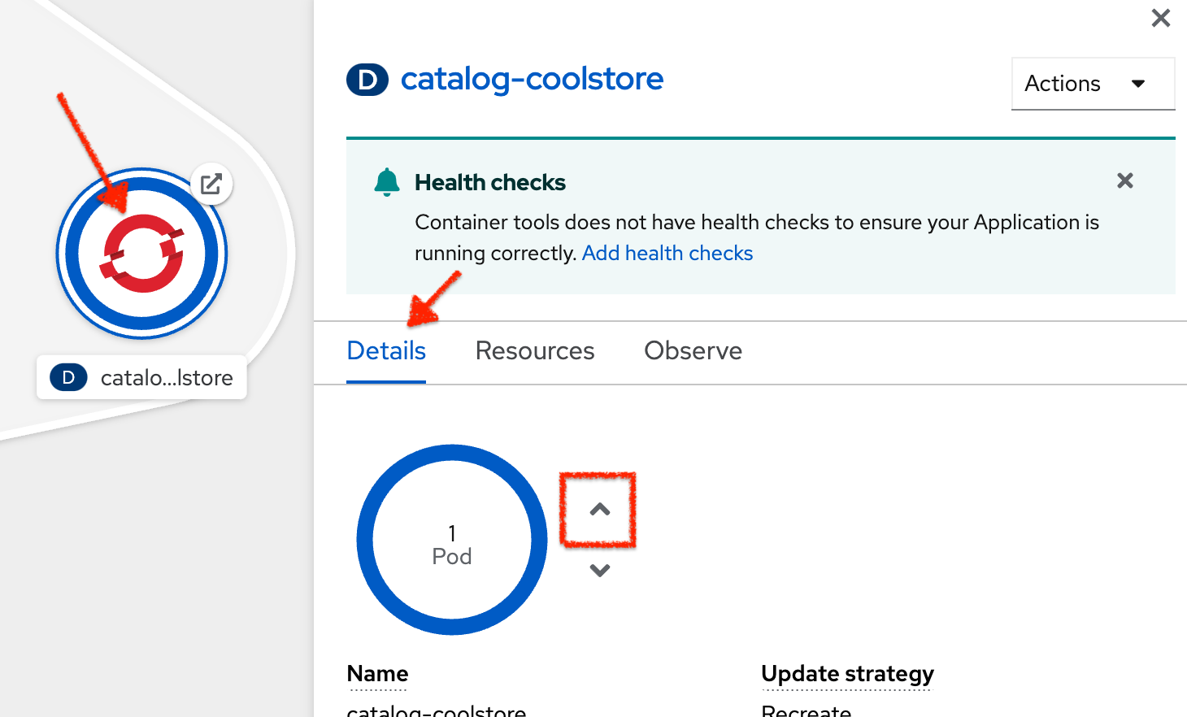
Task: Open URL via external-link decorator icon
Action: click(211, 185)
